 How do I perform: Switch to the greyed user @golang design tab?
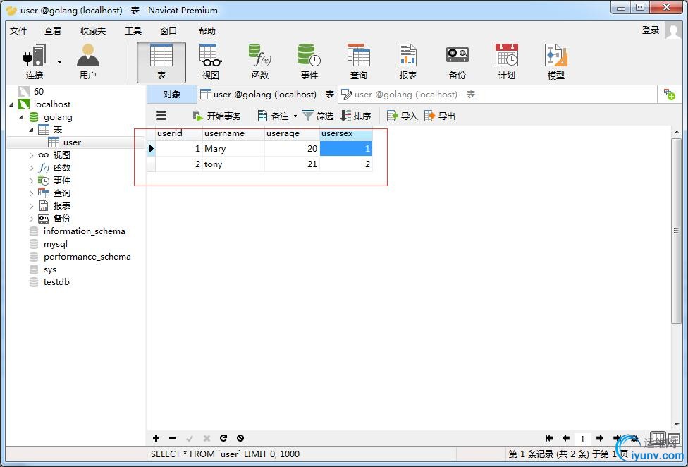408,95
